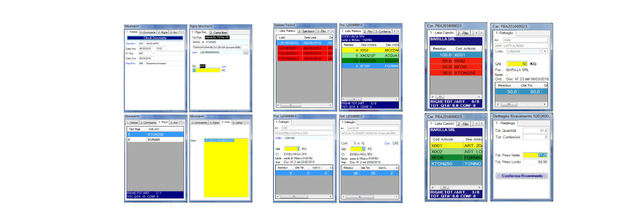Screen dimensions: 644x220
Task: Click the yellow Qtà field showing 50 KG
Action: (x=517, y=64)
